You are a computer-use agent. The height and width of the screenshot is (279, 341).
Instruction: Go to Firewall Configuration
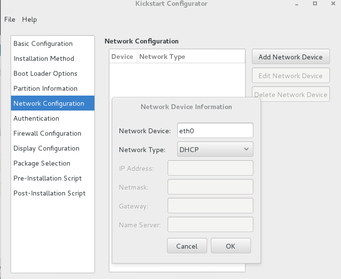[x=52, y=133]
